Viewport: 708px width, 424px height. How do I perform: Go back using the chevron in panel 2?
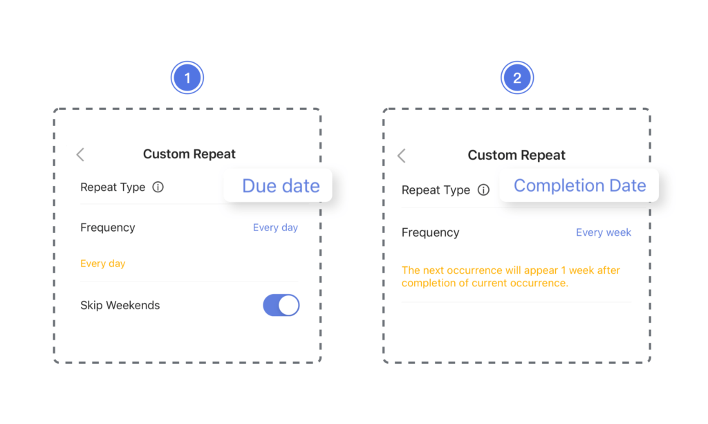click(401, 156)
